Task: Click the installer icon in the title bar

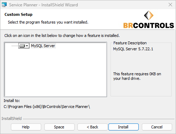Action: [x=4, y=5]
